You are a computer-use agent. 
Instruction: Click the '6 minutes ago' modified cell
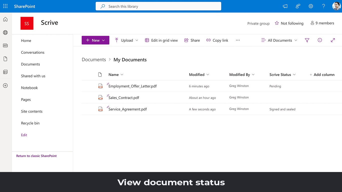pyautogui.click(x=199, y=86)
